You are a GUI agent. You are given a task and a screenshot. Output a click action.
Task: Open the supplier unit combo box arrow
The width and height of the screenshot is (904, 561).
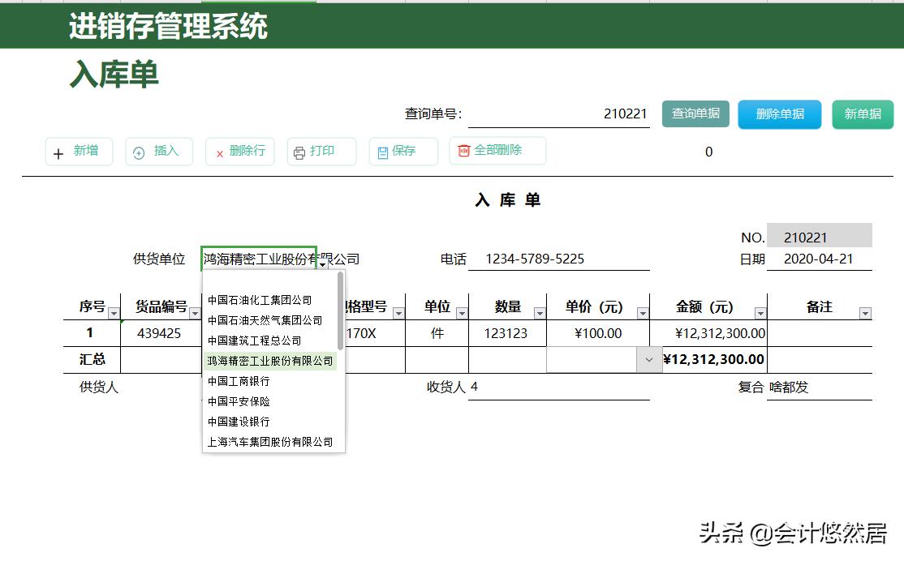point(323,263)
